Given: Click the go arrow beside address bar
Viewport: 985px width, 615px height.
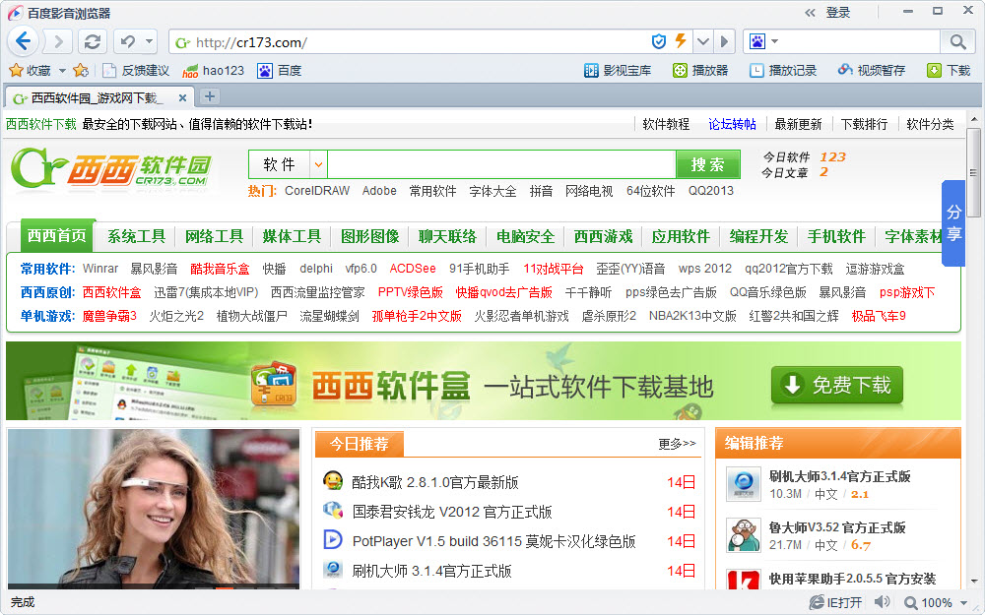Looking at the screenshot, I should (724, 42).
